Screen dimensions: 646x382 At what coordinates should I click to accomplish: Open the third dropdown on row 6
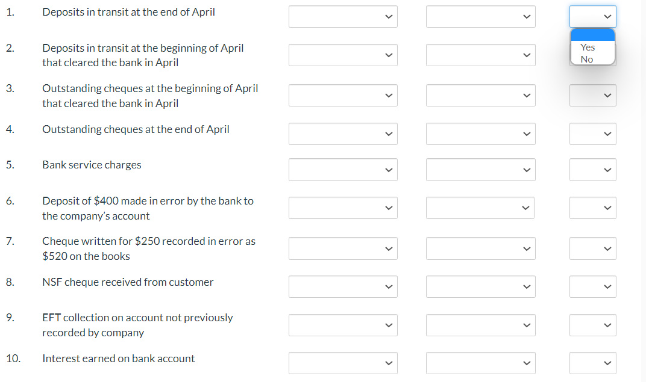click(592, 208)
